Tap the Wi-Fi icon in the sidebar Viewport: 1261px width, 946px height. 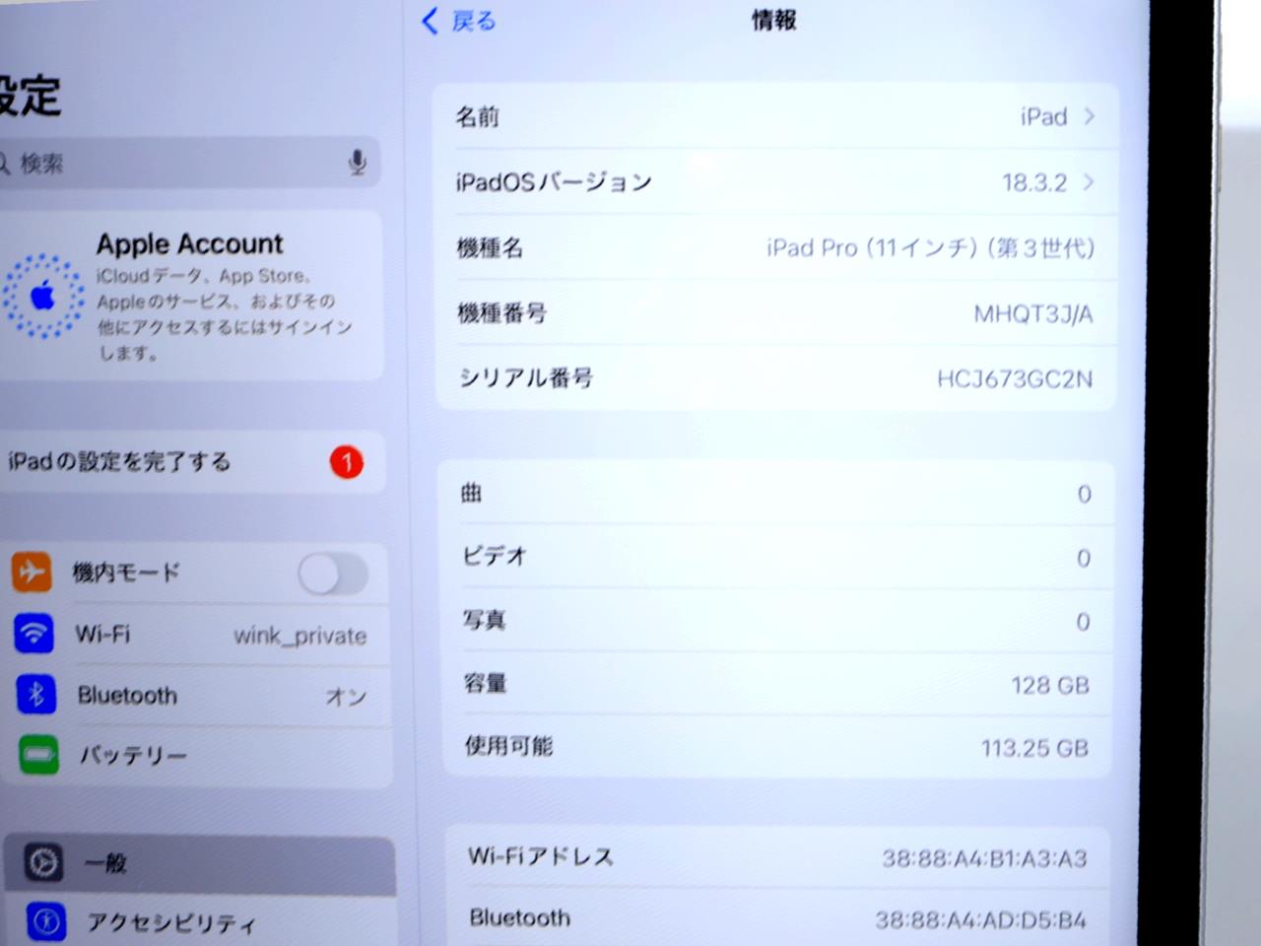coord(33,633)
